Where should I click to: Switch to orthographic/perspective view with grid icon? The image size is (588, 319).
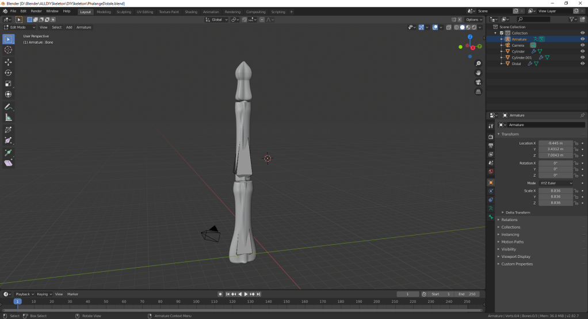[478, 91]
